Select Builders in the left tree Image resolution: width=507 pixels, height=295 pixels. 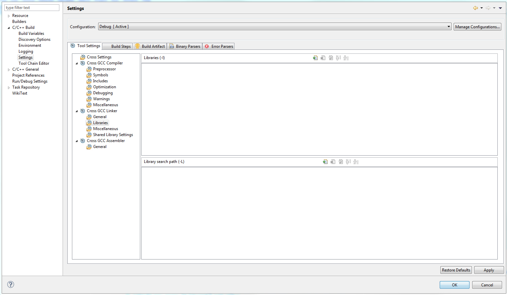[19, 22]
